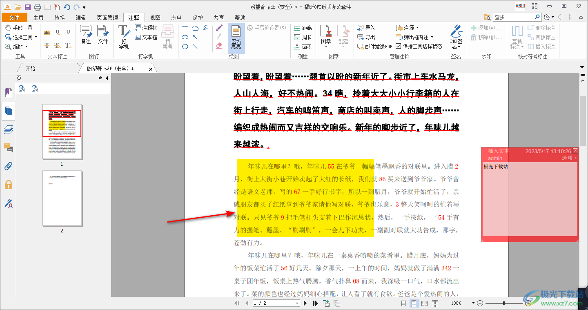Go to the next page

[x=305, y=303]
